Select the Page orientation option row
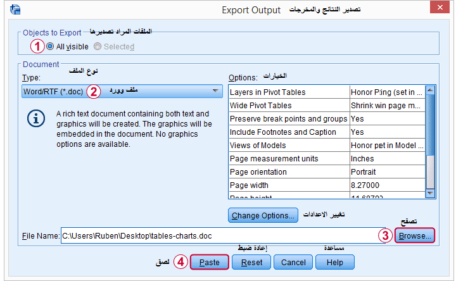 (288, 172)
